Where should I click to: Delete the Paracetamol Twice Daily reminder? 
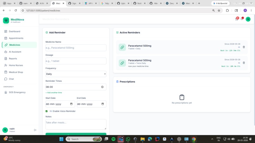click(244, 63)
